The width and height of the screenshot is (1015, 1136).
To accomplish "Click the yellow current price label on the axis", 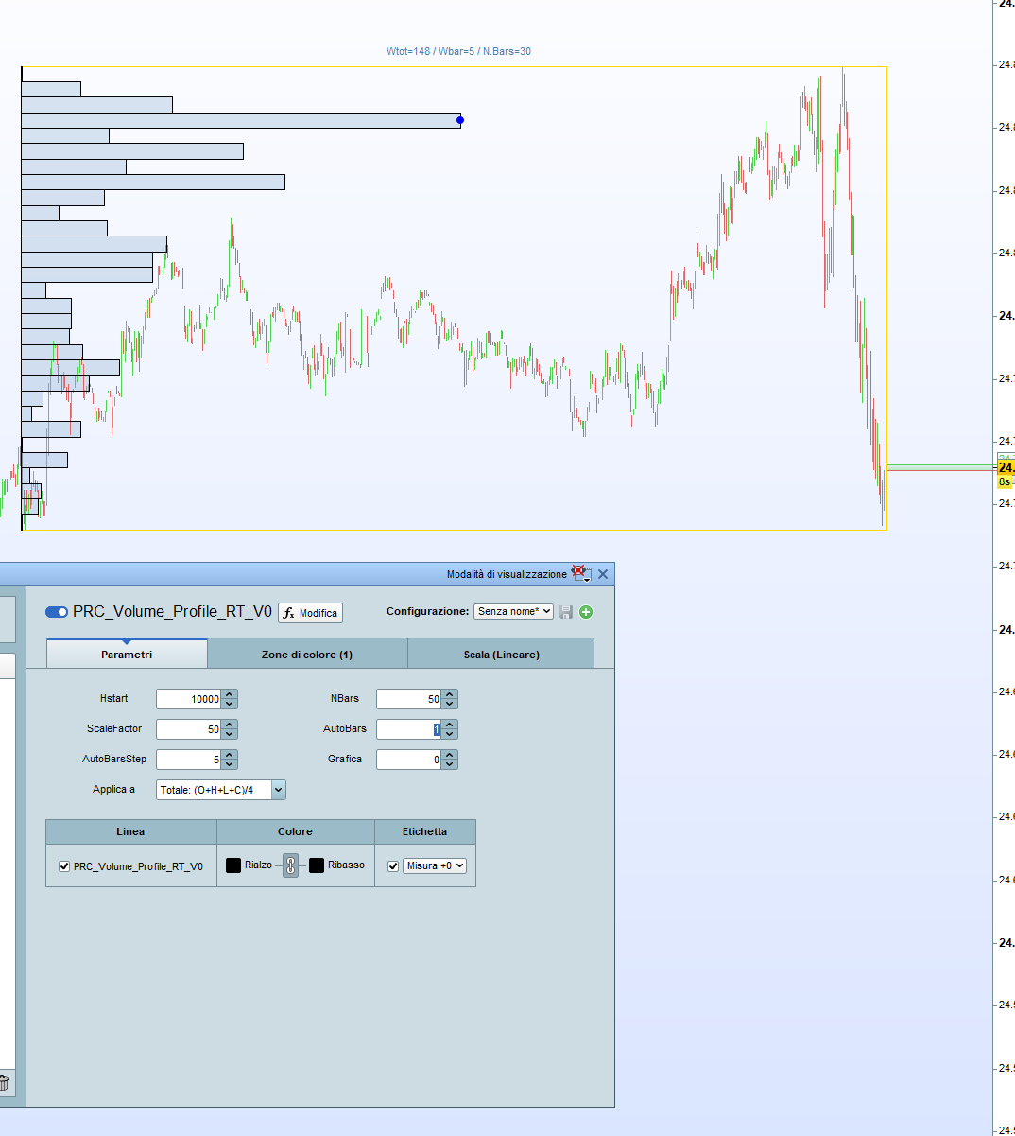I will point(1006,467).
